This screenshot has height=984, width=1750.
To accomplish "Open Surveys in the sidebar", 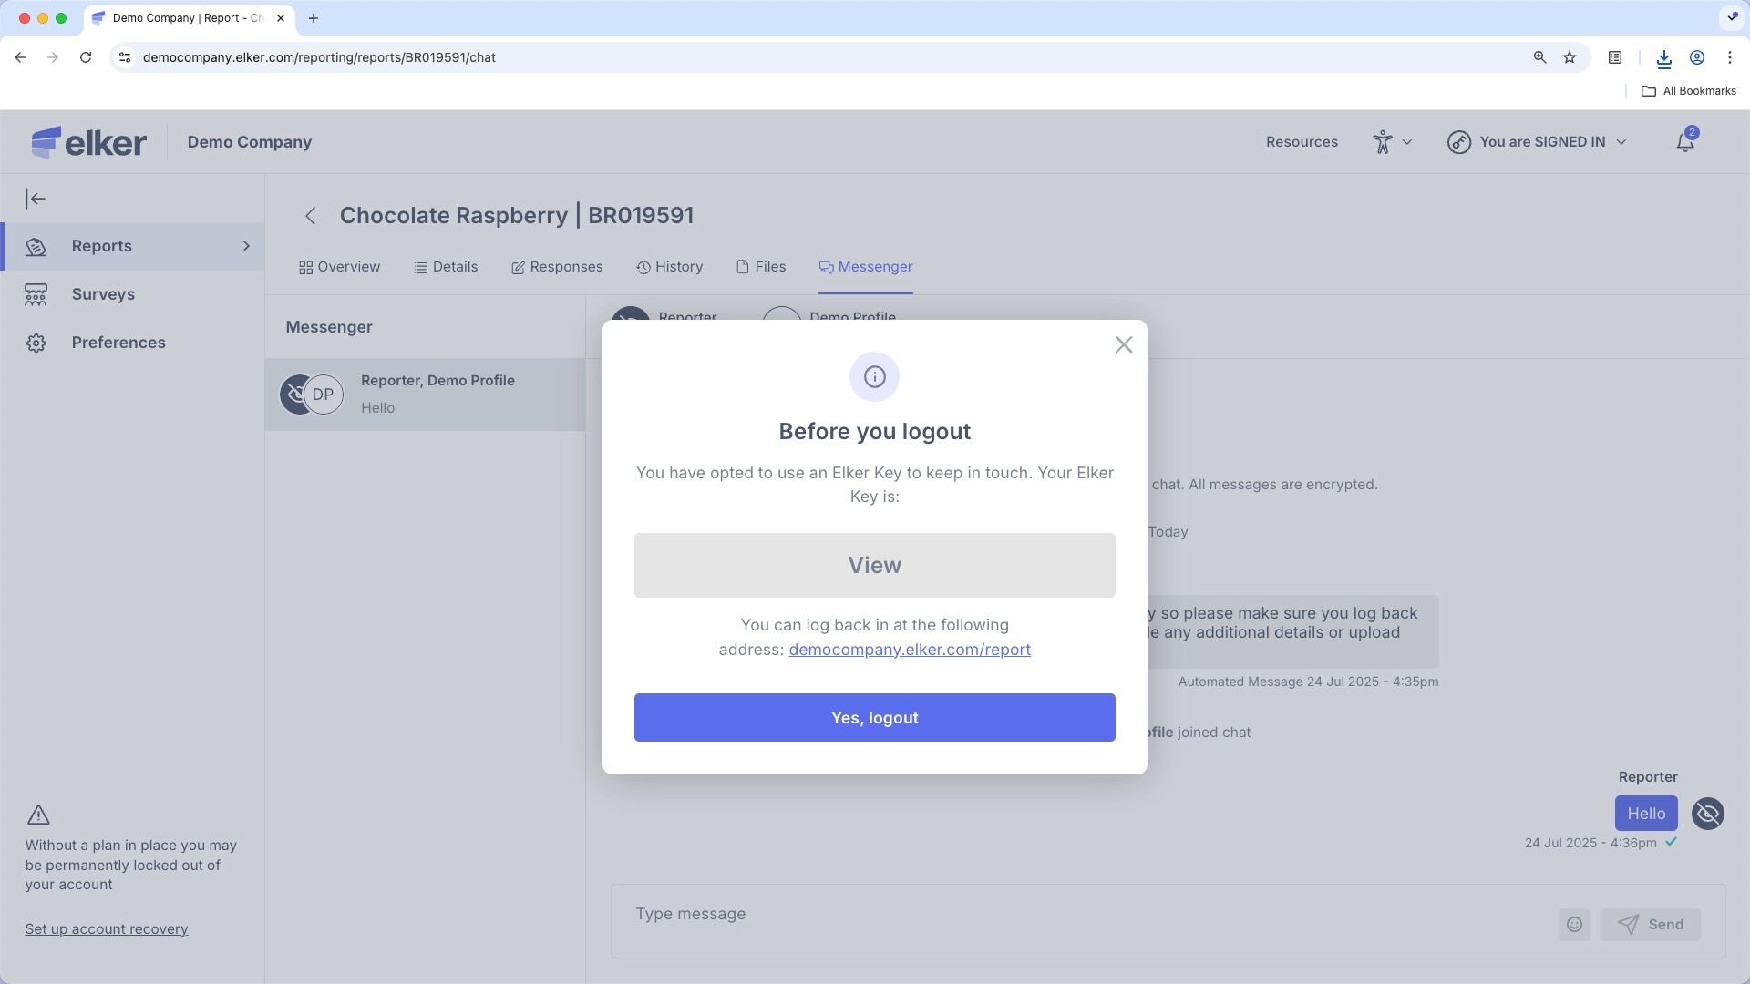I will coord(103,294).
